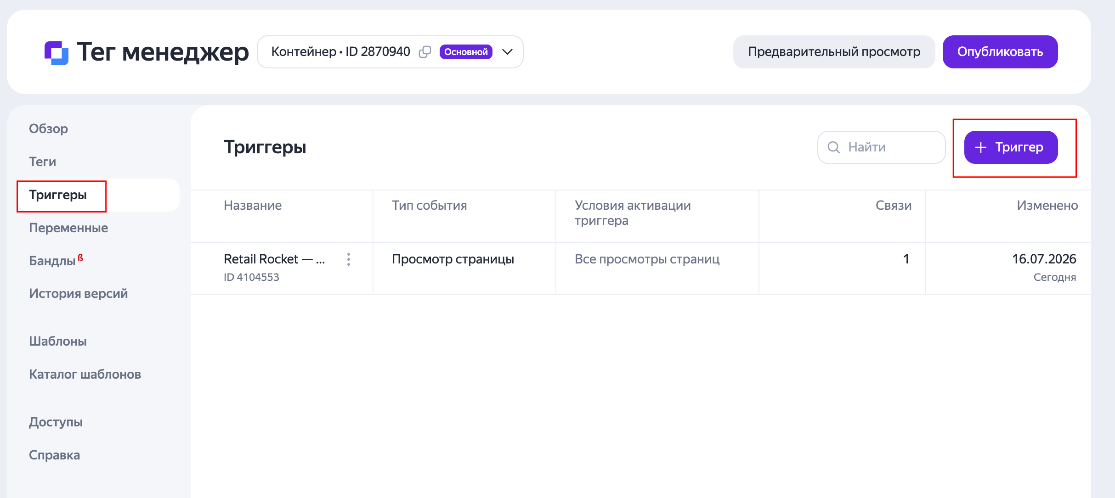Click the Тег менеджер title
The image size is (1115, 498).
coord(163,52)
